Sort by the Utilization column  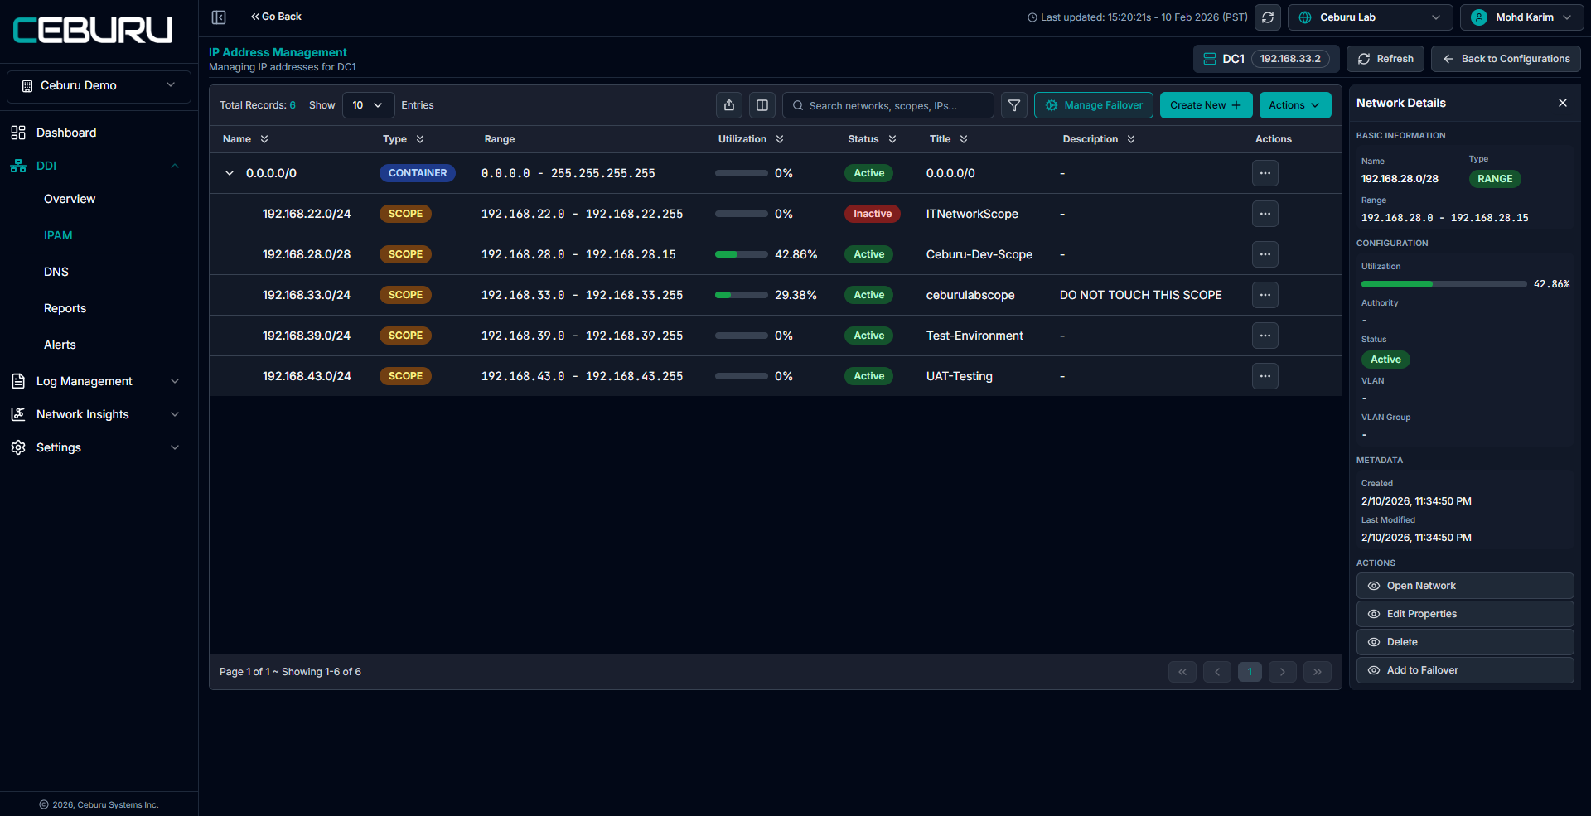tap(780, 139)
